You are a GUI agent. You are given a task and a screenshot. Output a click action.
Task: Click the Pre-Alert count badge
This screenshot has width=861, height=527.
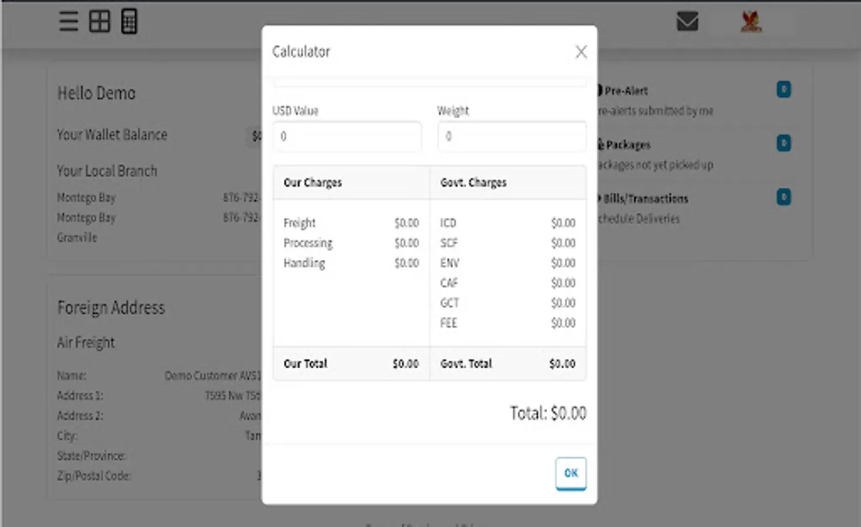click(x=783, y=89)
